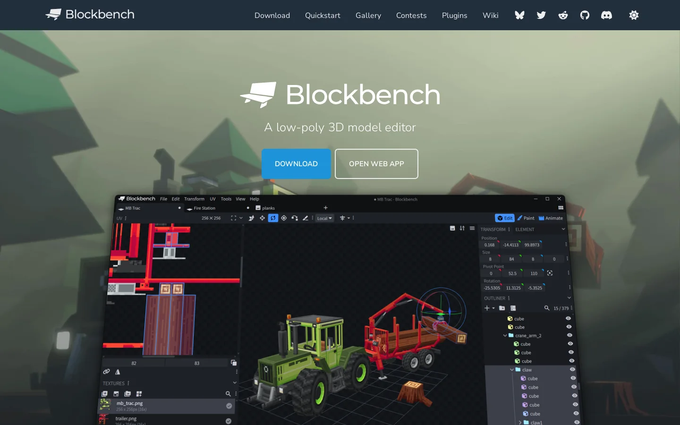Collapse the crane_arm_2 group arrow
Image resolution: width=680 pixels, height=425 pixels.
click(505, 335)
